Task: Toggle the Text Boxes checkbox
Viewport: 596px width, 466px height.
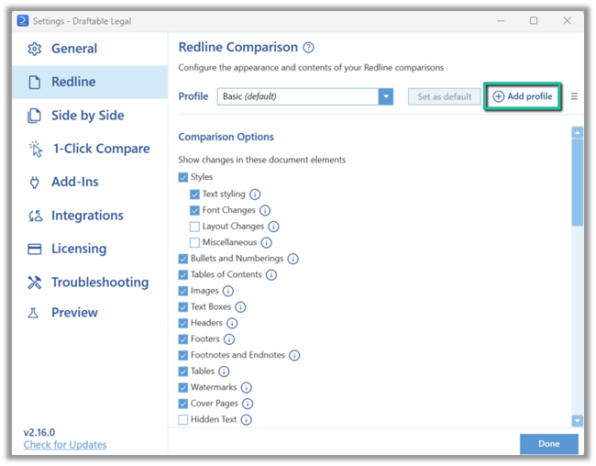Action: [x=183, y=307]
